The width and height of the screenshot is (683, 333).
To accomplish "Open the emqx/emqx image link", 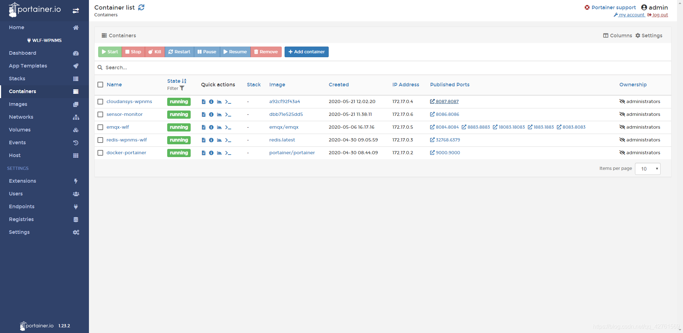I will 284,127.
